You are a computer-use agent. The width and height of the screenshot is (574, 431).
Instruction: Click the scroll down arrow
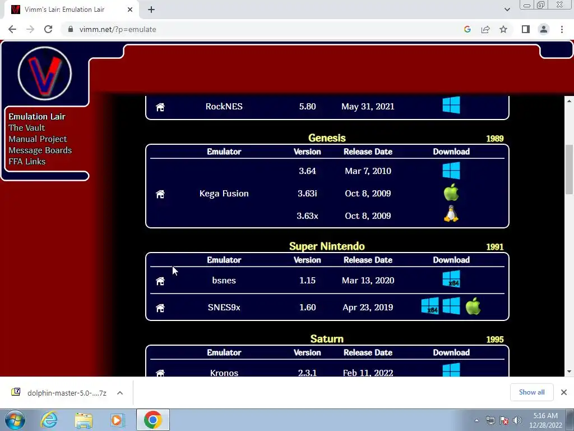pyautogui.click(x=569, y=372)
